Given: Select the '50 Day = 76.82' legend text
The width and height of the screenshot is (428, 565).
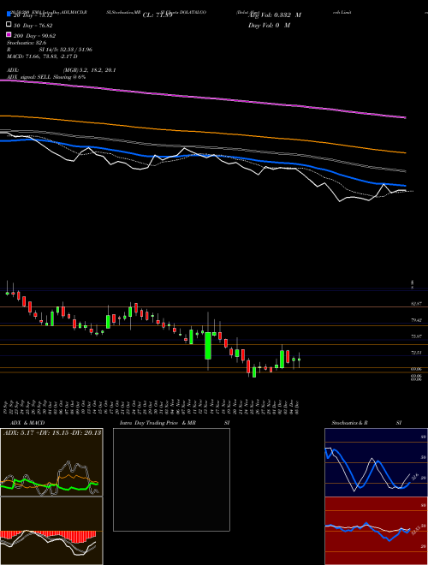Looking at the screenshot, I should [x=33, y=26].
